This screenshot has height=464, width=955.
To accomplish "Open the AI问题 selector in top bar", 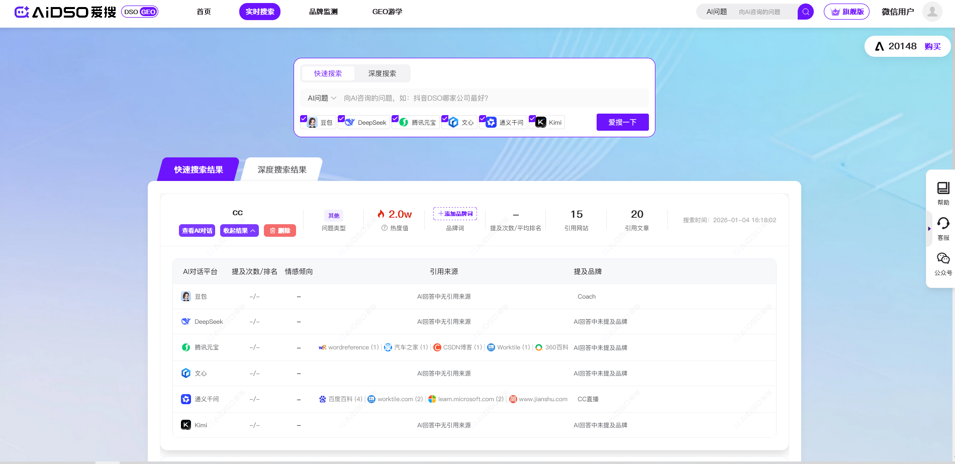I will 716,12.
